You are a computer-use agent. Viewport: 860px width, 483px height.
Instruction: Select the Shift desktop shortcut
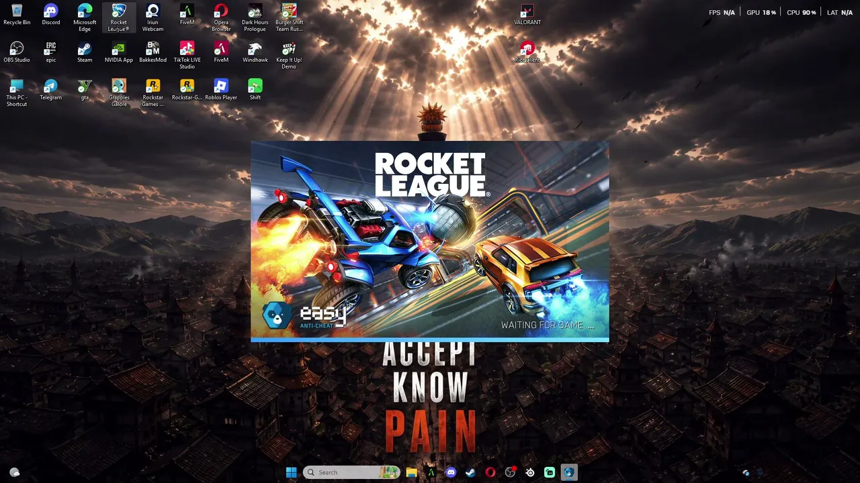(x=255, y=90)
